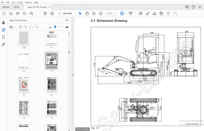Open the Help menu
The width and height of the screenshot is (204, 131).
[x=36, y=2]
